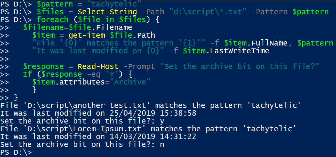Click the -Prompt parameter
Screen dimensions: 336x157
139,66
